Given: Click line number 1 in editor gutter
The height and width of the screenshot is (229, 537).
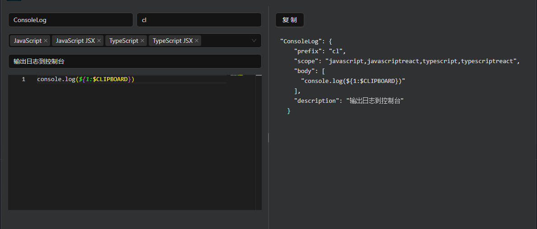Looking at the screenshot, I should point(24,79).
